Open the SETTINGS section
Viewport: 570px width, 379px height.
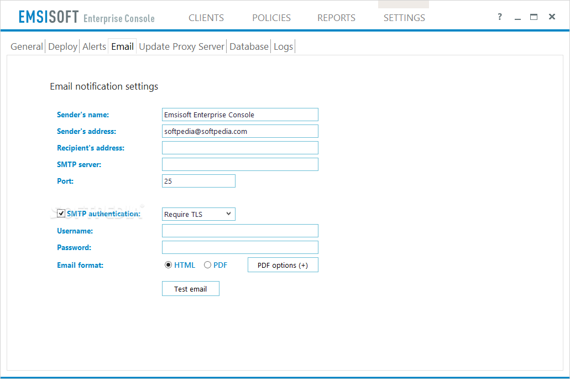[404, 18]
